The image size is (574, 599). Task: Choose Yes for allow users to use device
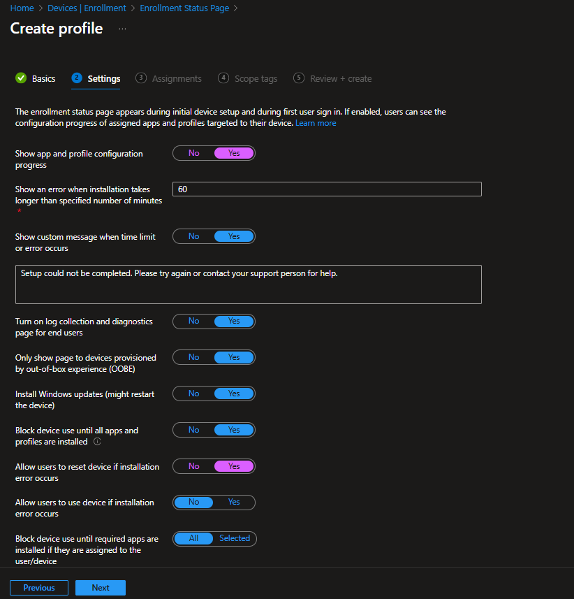pyautogui.click(x=234, y=502)
